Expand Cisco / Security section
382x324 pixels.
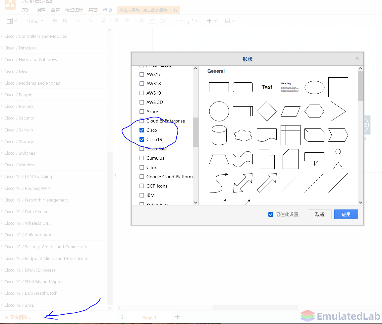coord(54,118)
